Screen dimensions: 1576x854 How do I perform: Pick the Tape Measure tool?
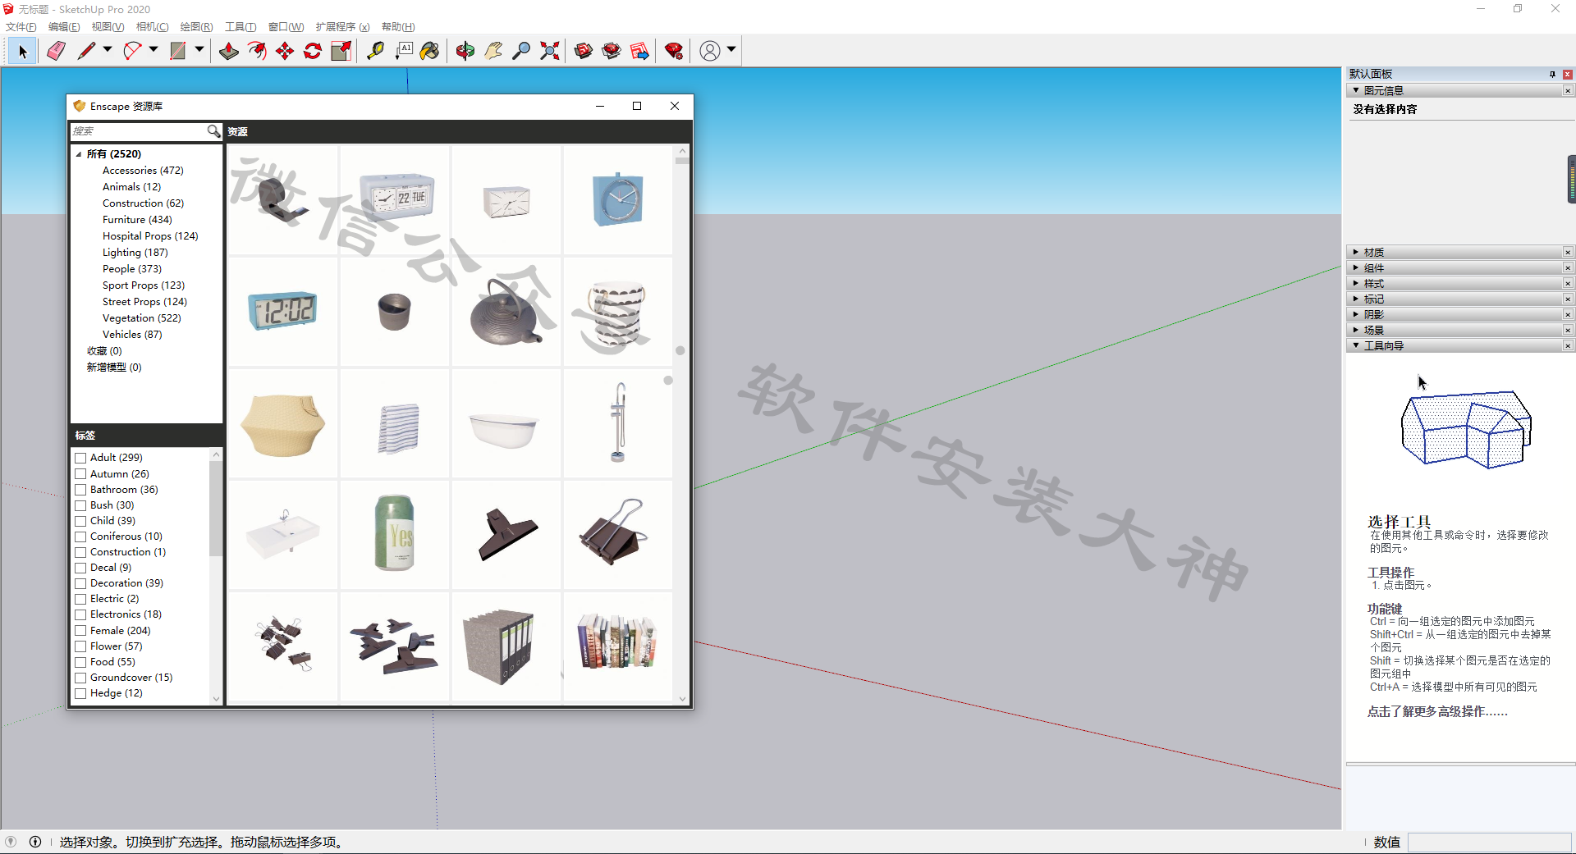[x=375, y=51]
